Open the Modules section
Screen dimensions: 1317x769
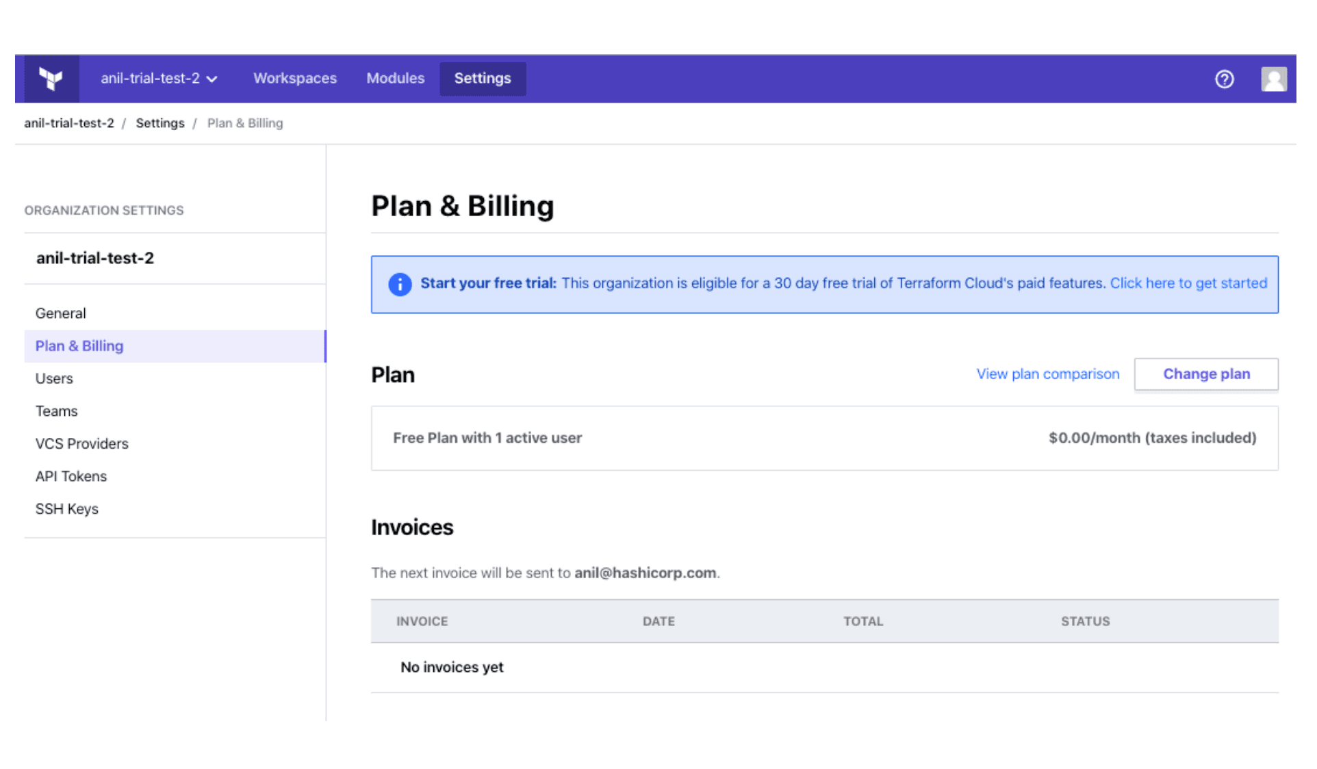tap(395, 78)
